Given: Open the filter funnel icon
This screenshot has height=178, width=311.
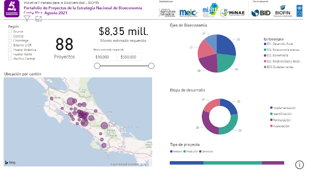Looking at the screenshot, I should pyautogui.click(x=27, y=19).
